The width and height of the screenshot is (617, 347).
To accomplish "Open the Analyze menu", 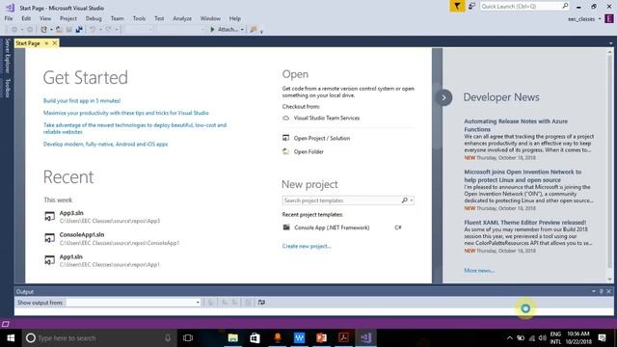I will point(182,18).
